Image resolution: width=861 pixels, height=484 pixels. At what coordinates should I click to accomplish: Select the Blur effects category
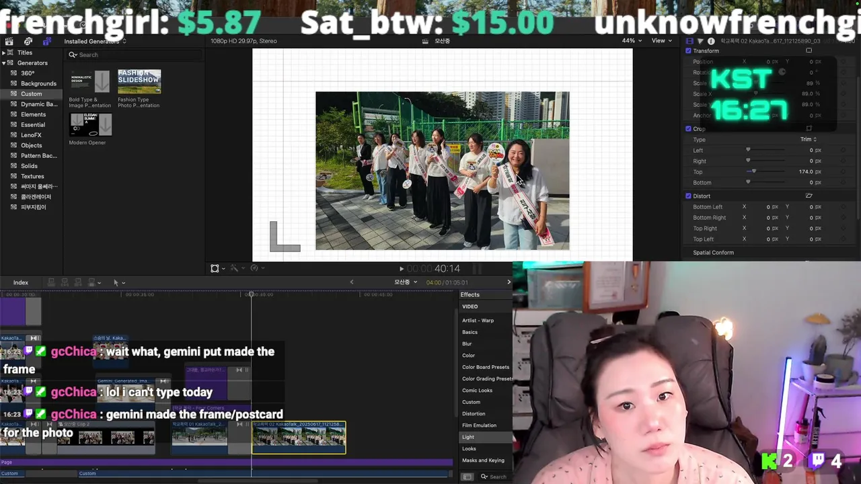click(x=467, y=344)
